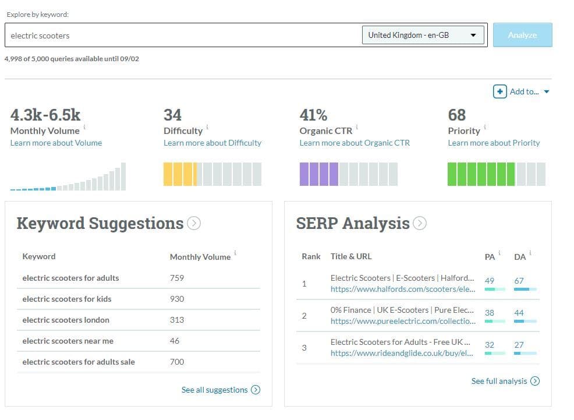Click the Rank column header
This screenshot has height=420, width=574.
pyautogui.click(x=311, y=256)
